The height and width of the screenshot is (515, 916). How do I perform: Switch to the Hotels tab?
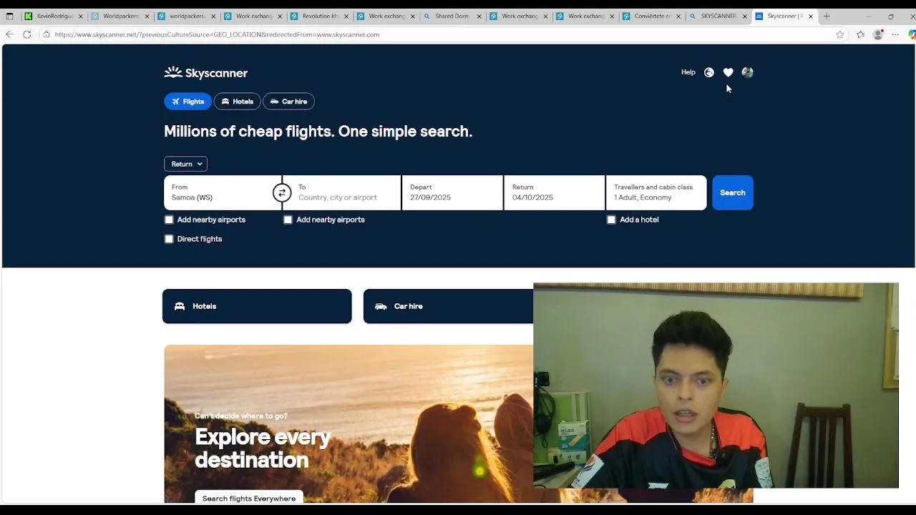pyautogui.click(x=238, y=102)
